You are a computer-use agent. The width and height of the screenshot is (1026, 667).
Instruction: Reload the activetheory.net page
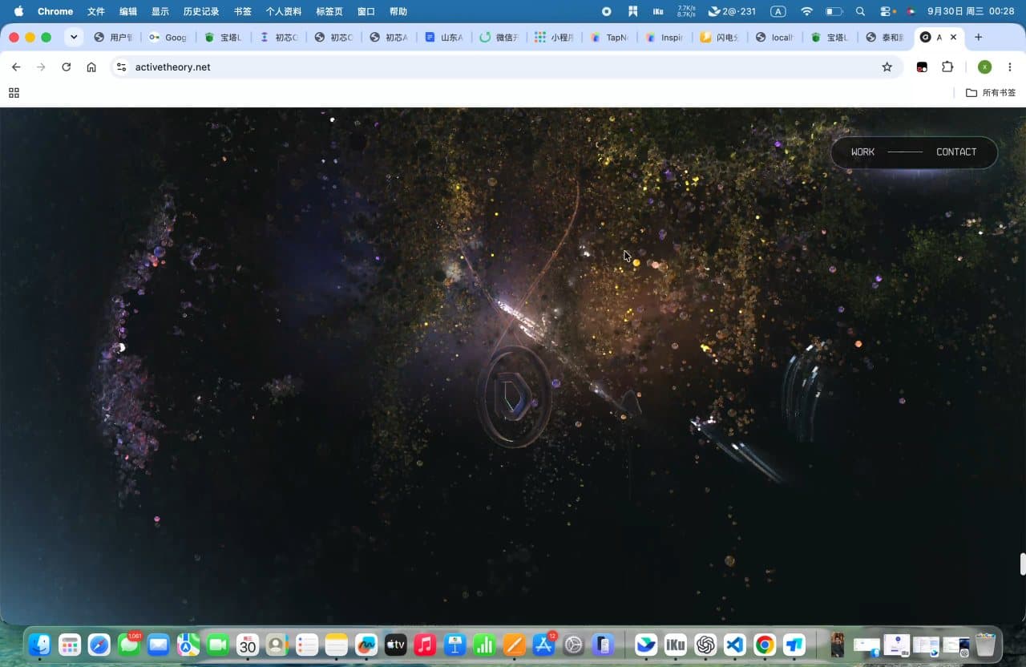click(67, 67)
